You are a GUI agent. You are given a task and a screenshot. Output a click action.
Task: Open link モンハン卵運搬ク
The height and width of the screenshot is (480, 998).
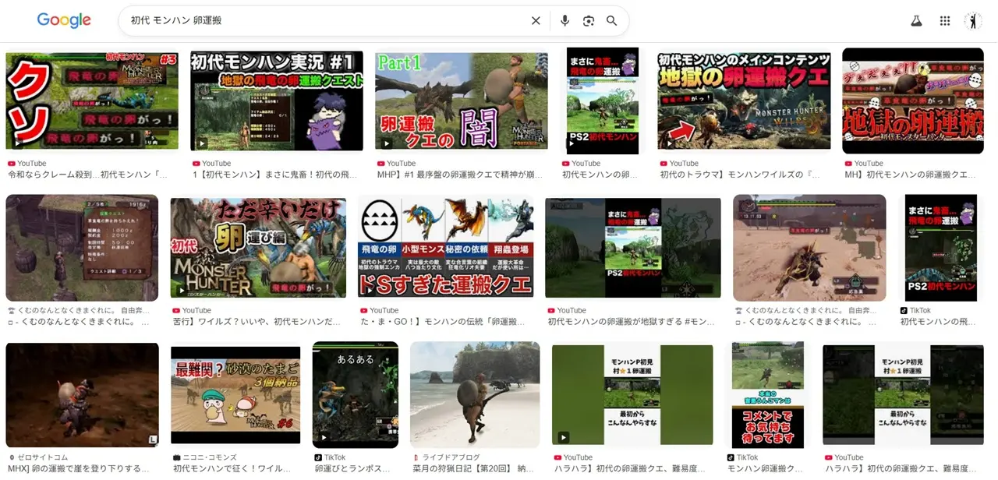766,468
